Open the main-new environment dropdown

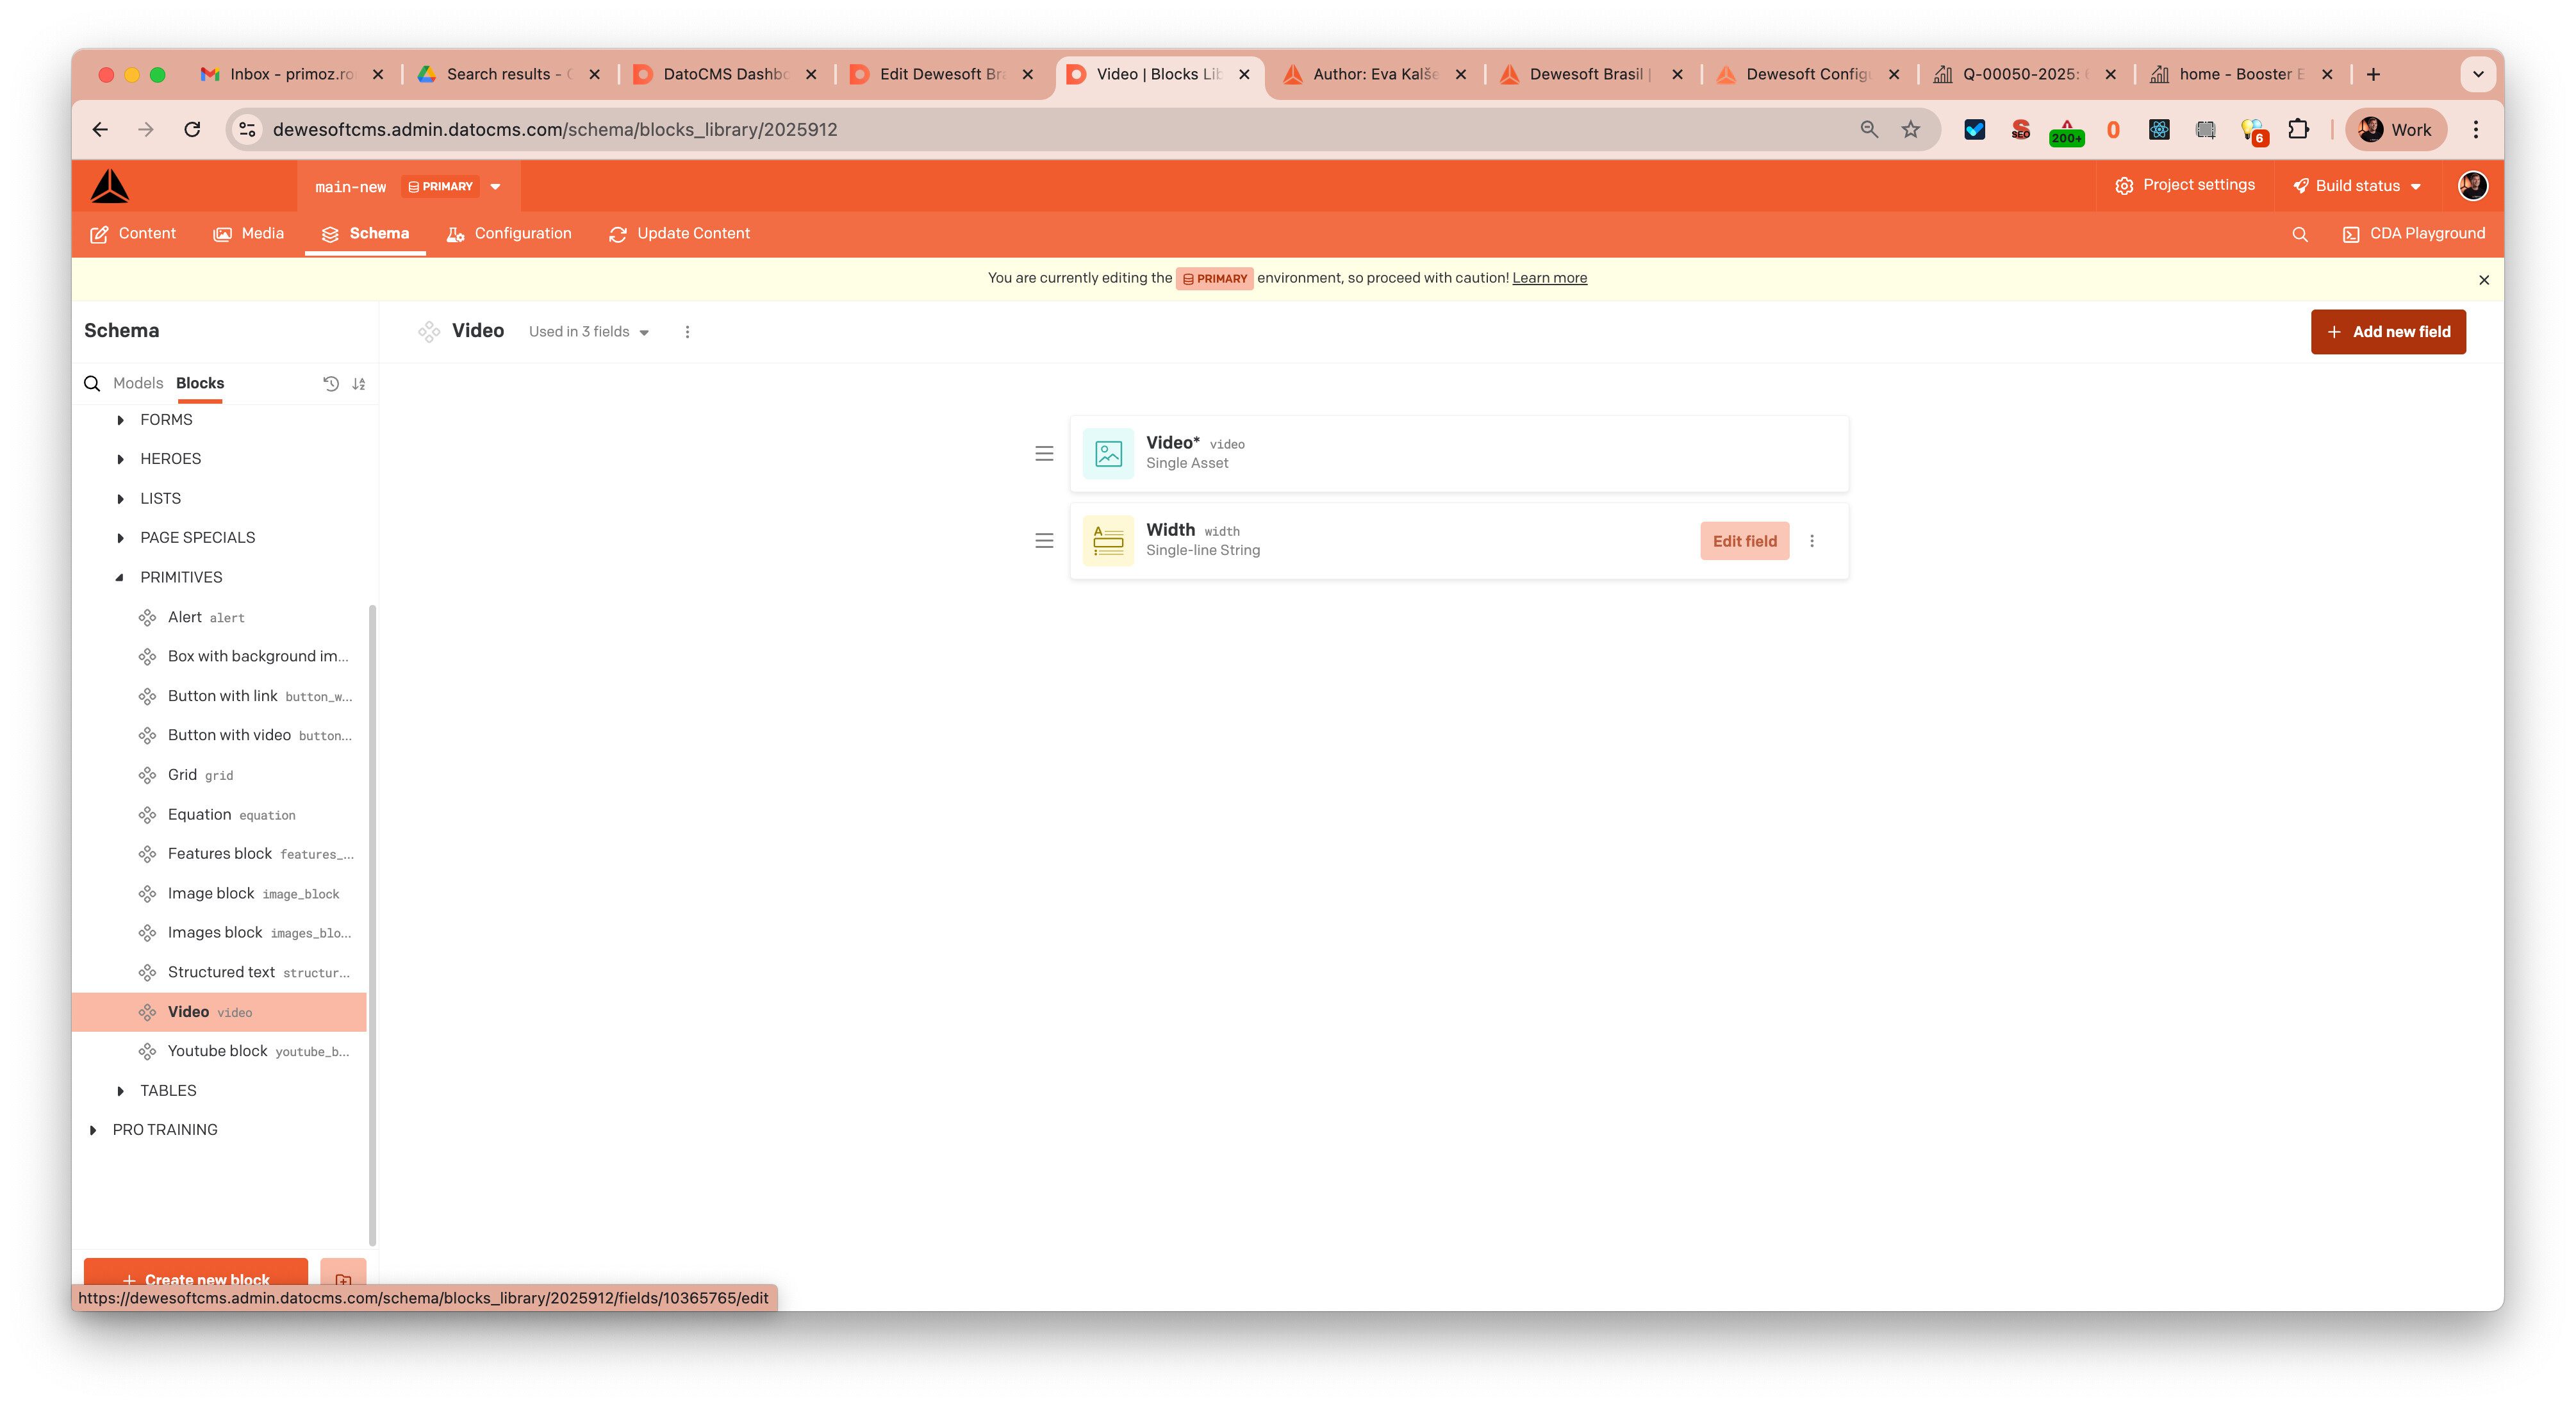(495, 187)
